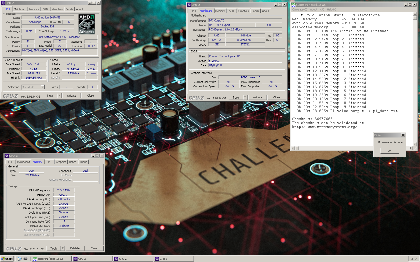
Task: Click Super PI horizontal scrollbar right arrow
Action: coord(411,148)
